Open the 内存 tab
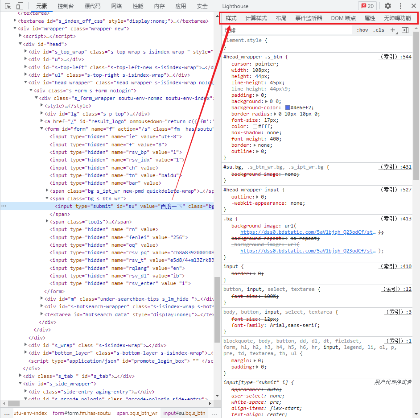This screenshot has width=420, height=418. pos(159,6)
